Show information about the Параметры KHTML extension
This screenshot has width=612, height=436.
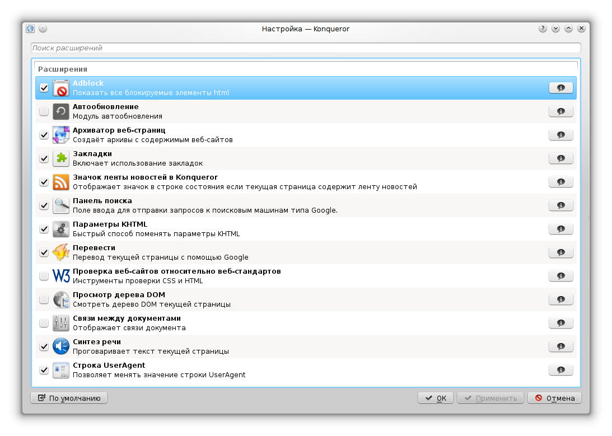[560, 228]
